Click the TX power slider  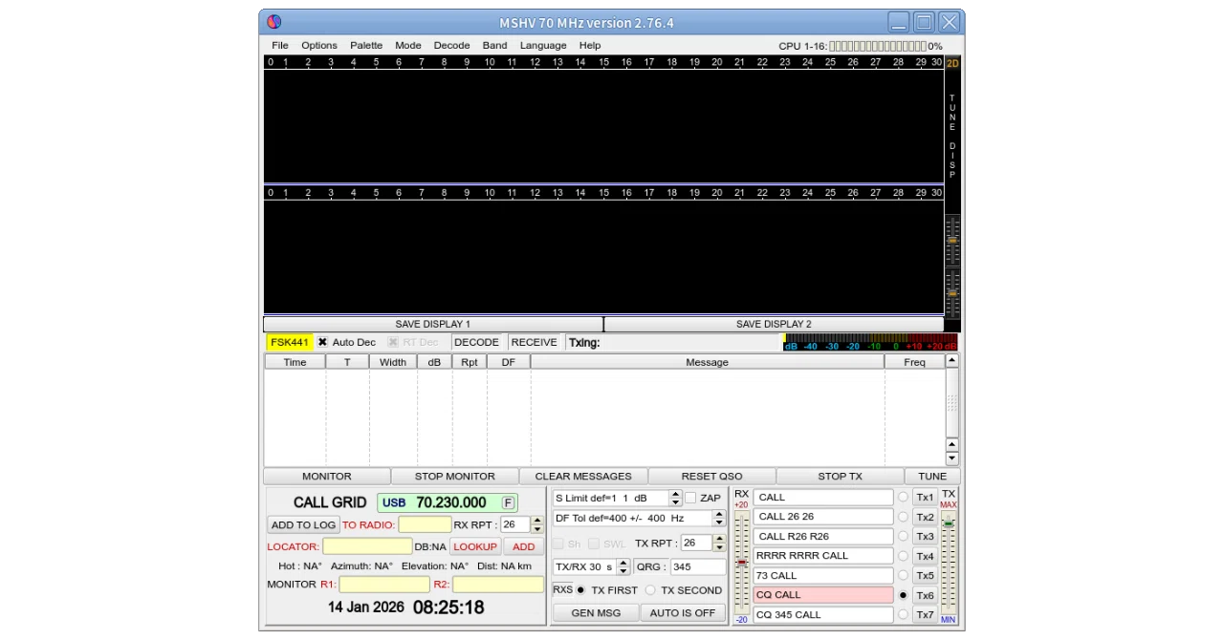[949, 563]
